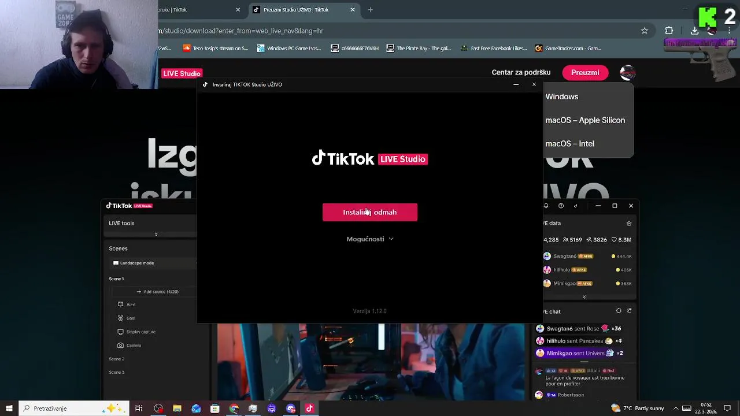Select the Display capture source icon
The width and height of the screenshot is (740, 416).
tap(120, 332)
